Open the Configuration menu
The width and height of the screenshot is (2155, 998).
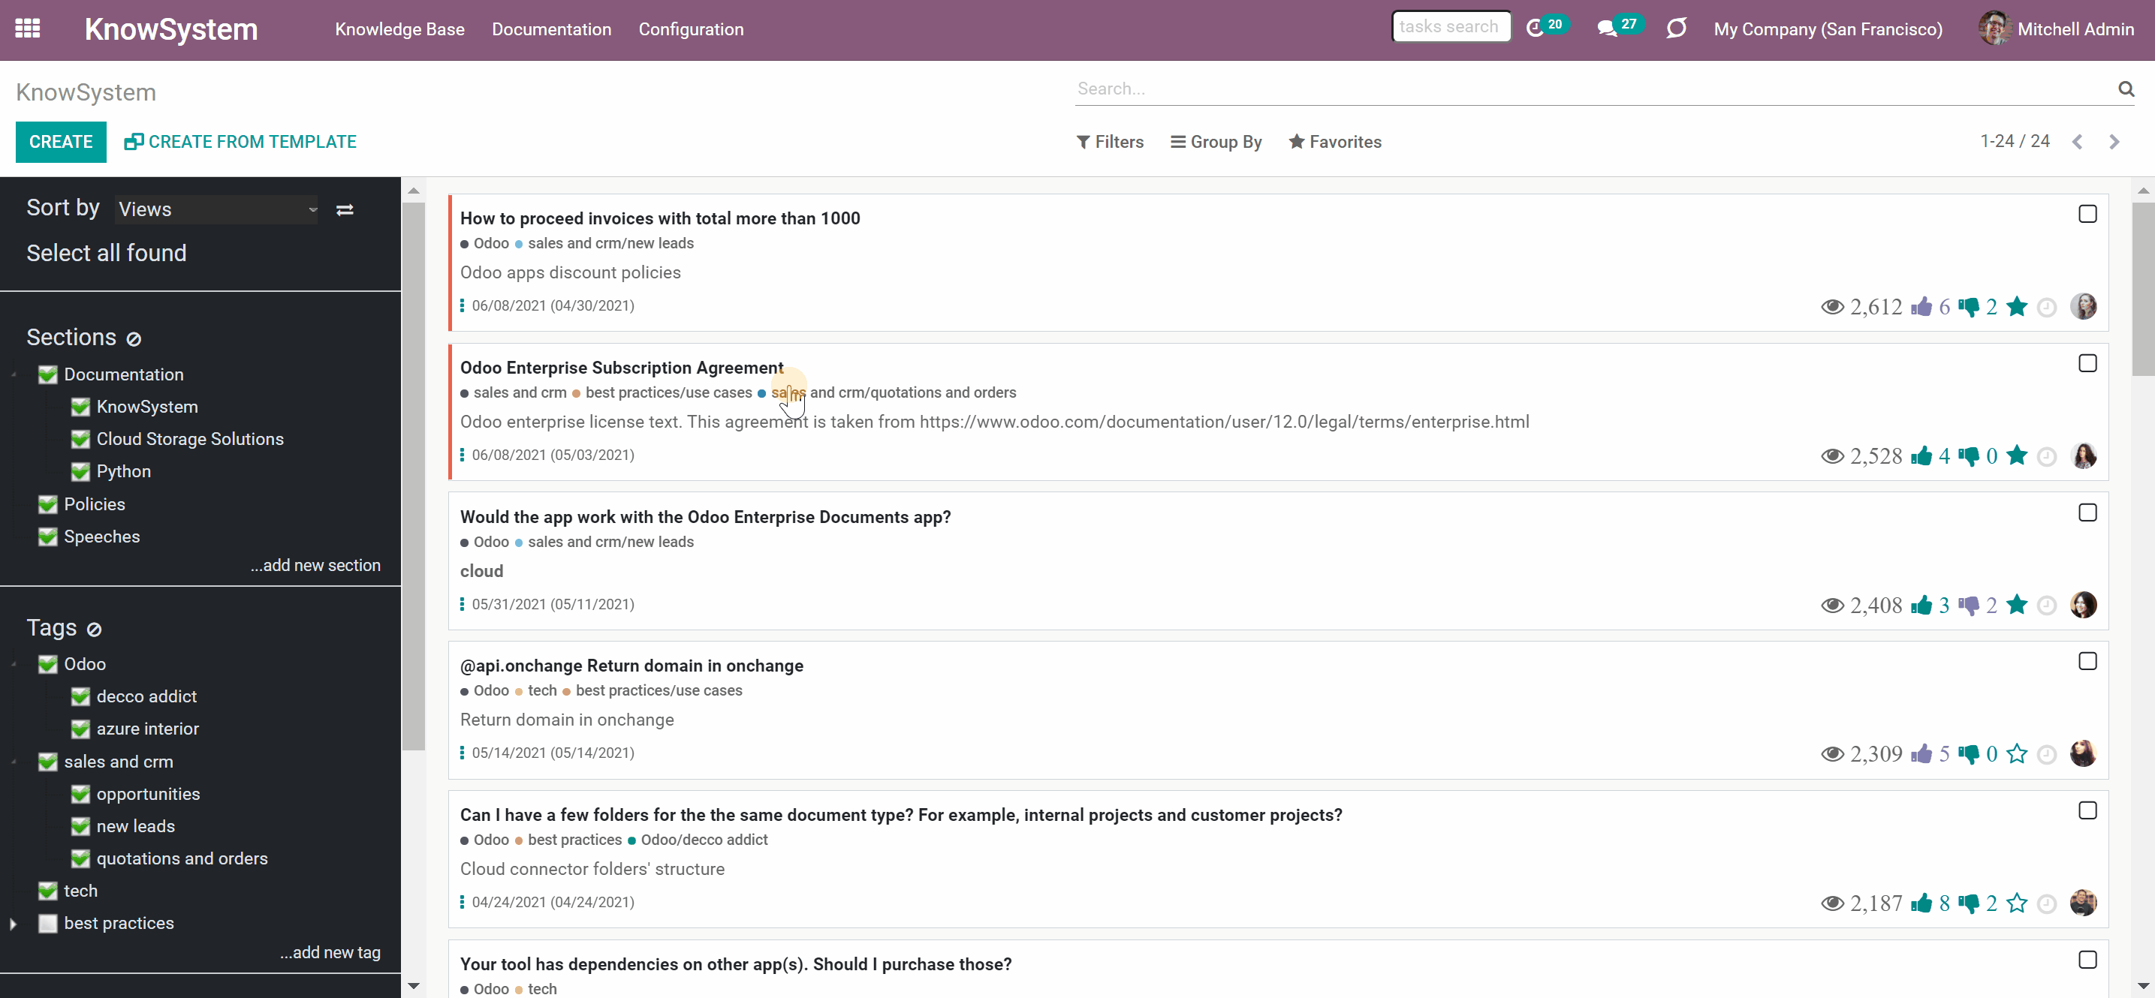coord(691,29)
